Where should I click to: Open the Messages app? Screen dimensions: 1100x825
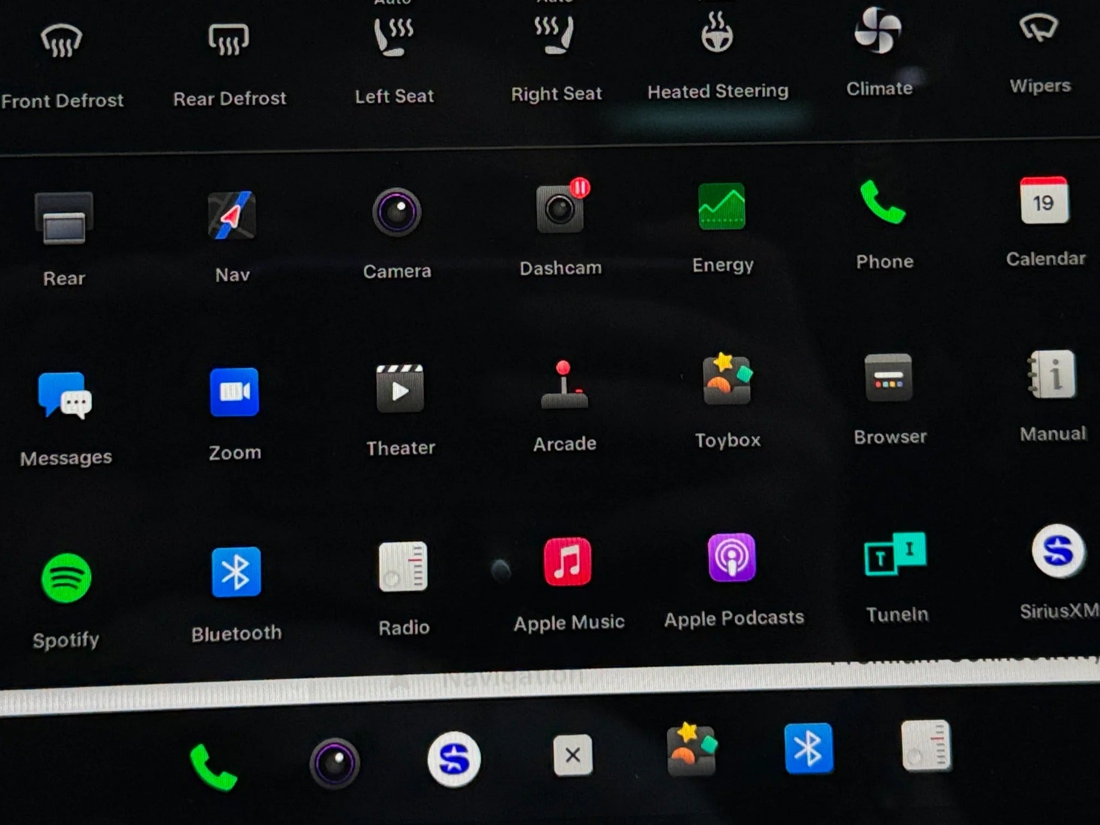pyautogui.click(x=65, y=396)
